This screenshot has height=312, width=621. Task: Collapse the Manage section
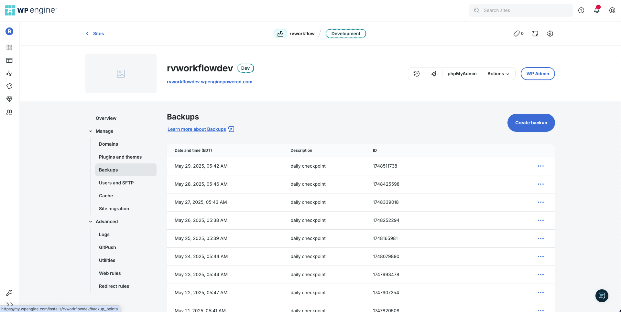pyautogui.click(x=91, y=131)
